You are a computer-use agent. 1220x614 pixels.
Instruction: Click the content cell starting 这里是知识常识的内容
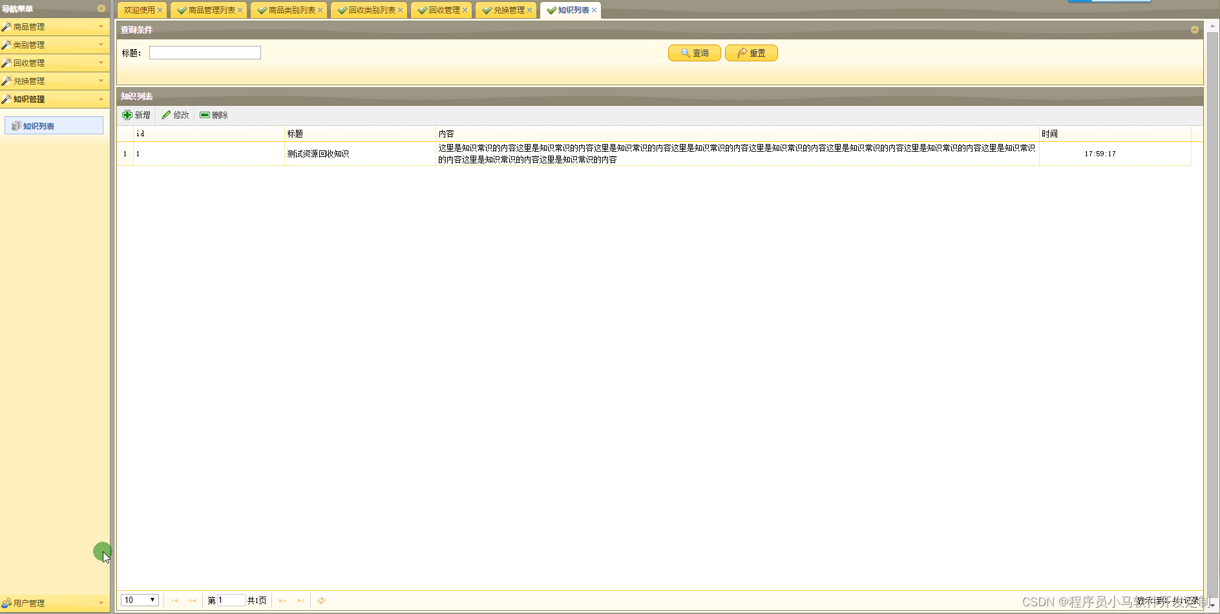(x=737, y=154)
